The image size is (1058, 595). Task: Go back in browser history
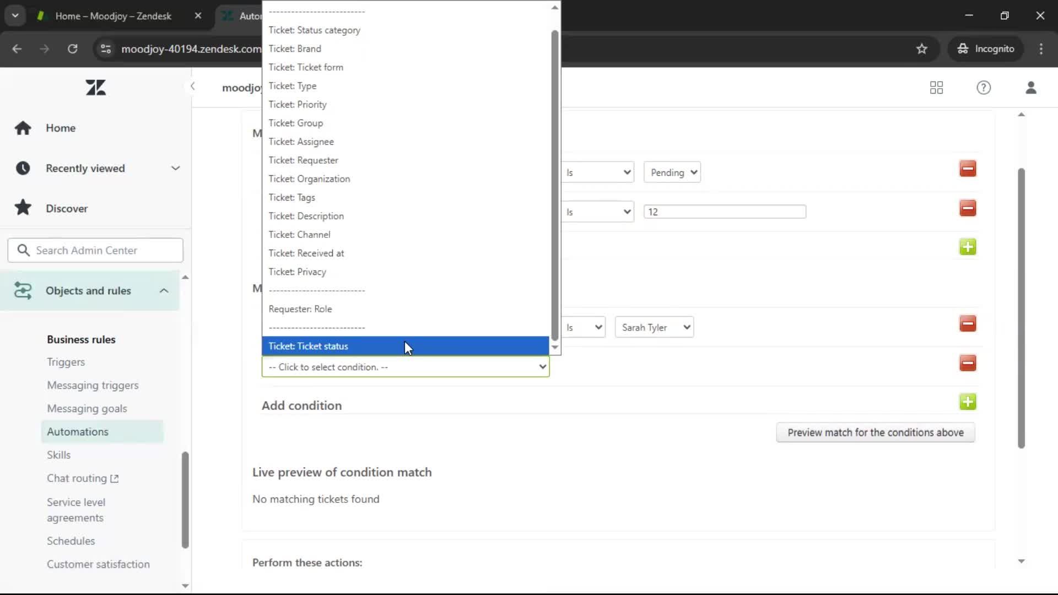17,49
